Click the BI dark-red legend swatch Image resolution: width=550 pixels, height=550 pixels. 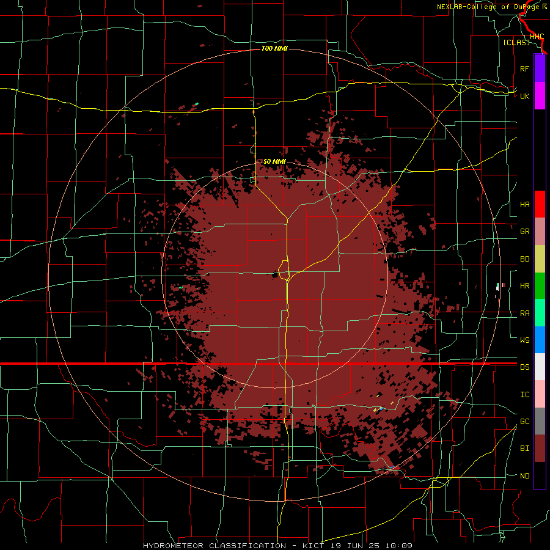[x=540, y=449]
